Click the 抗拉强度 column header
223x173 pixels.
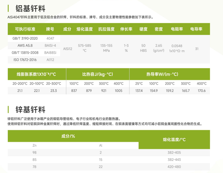pos(106,29)
